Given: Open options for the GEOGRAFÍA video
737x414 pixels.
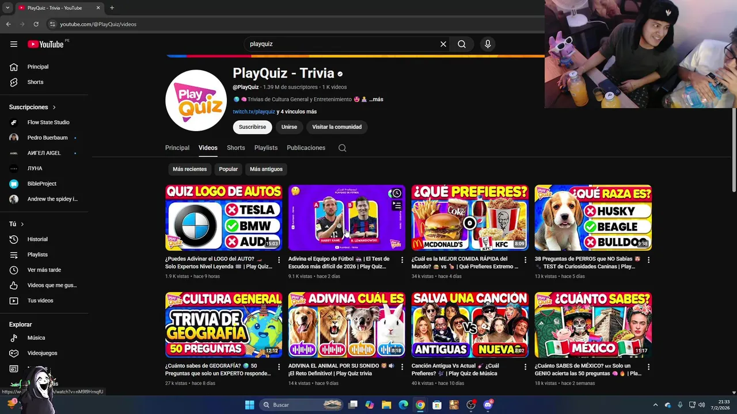Looking at the screenshot, I should [279, 367].
